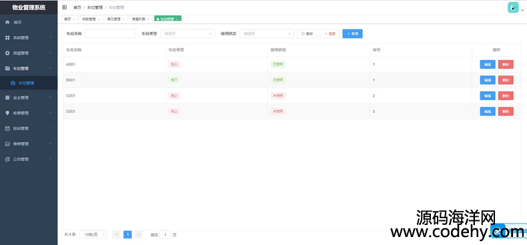Open the 使用状态 select dropdown
Image resolution: width=527 pixels, height=245 pixels.
point(267,33)
